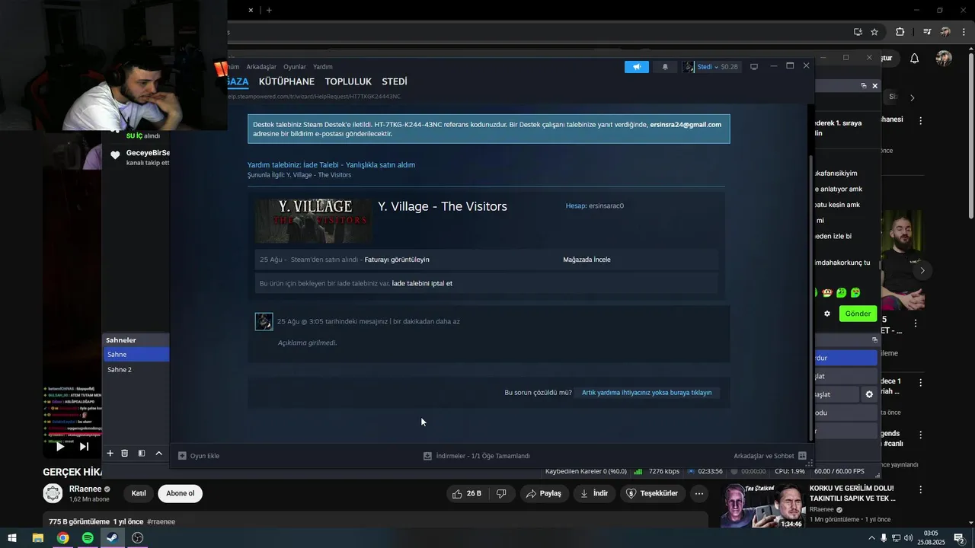Click 'Artık yardıma ihtiyacınız yoksa buraya tıklayın'
This screenshot has width=975, height=548.
click(647, 393)
